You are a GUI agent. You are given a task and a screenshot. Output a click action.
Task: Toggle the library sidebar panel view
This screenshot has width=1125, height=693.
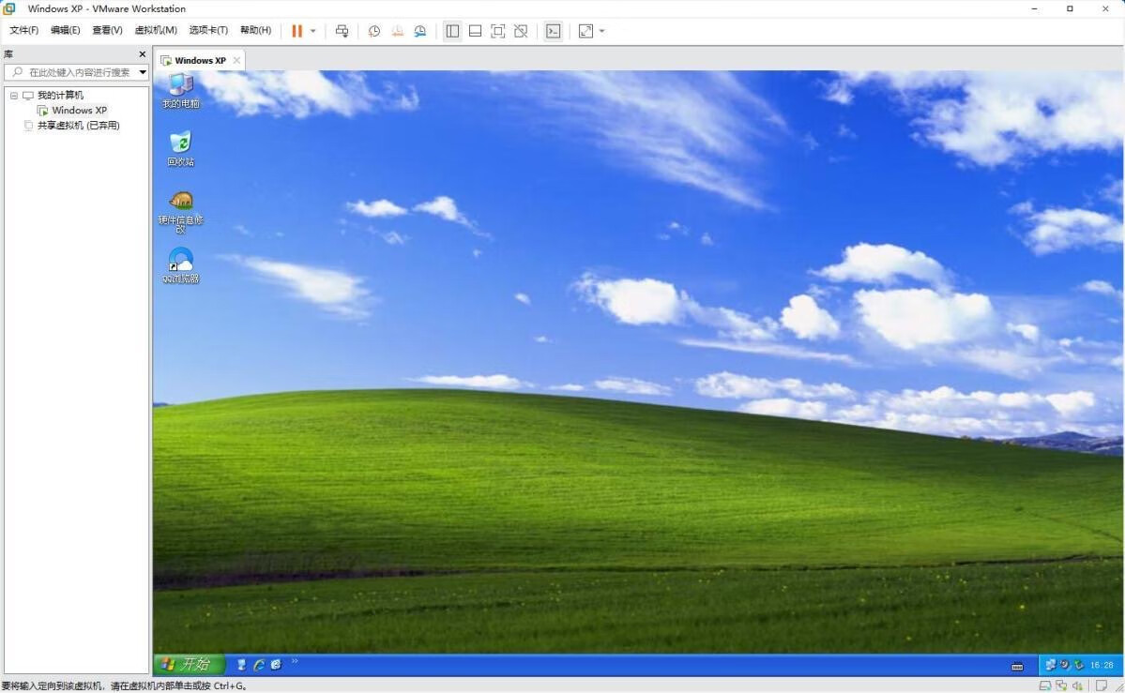pos(452,31)
